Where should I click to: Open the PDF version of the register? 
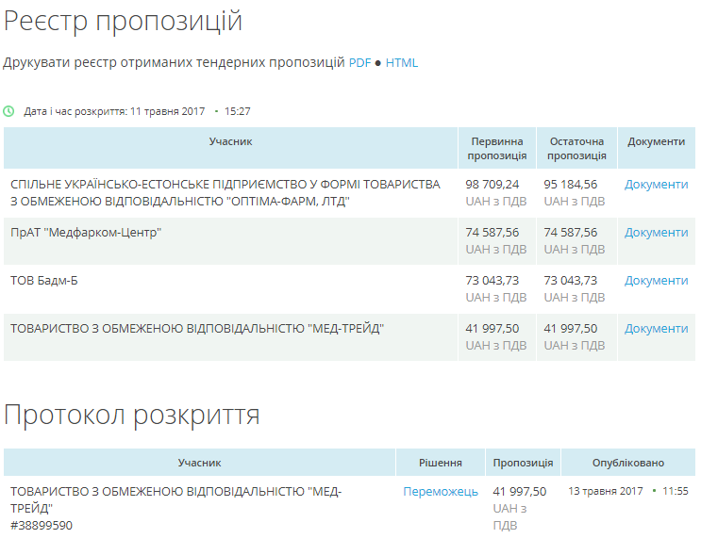pos(359,63)
